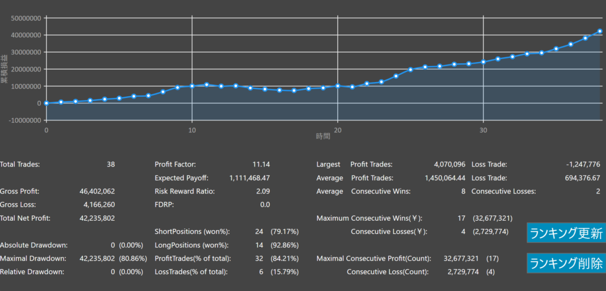The image size is (606, 291).
Task: Click the last data point on the chart
Action: (x=600, y=31)
